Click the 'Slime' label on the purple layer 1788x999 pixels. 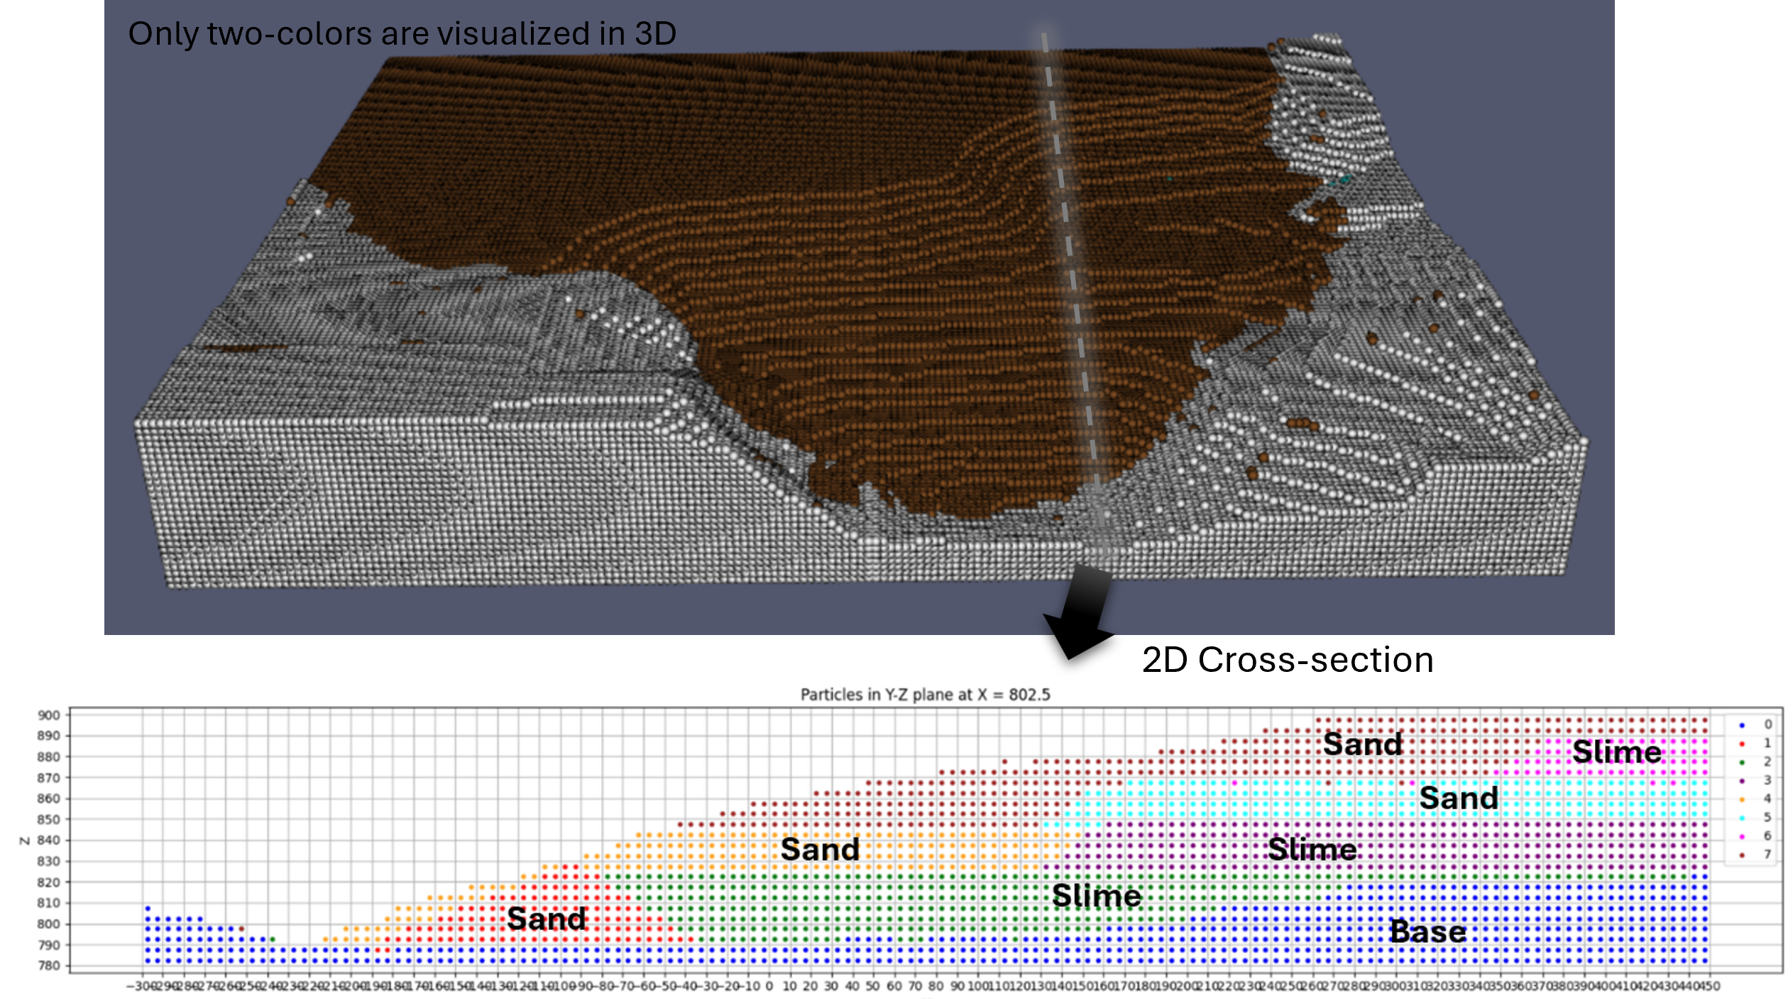1312,849
